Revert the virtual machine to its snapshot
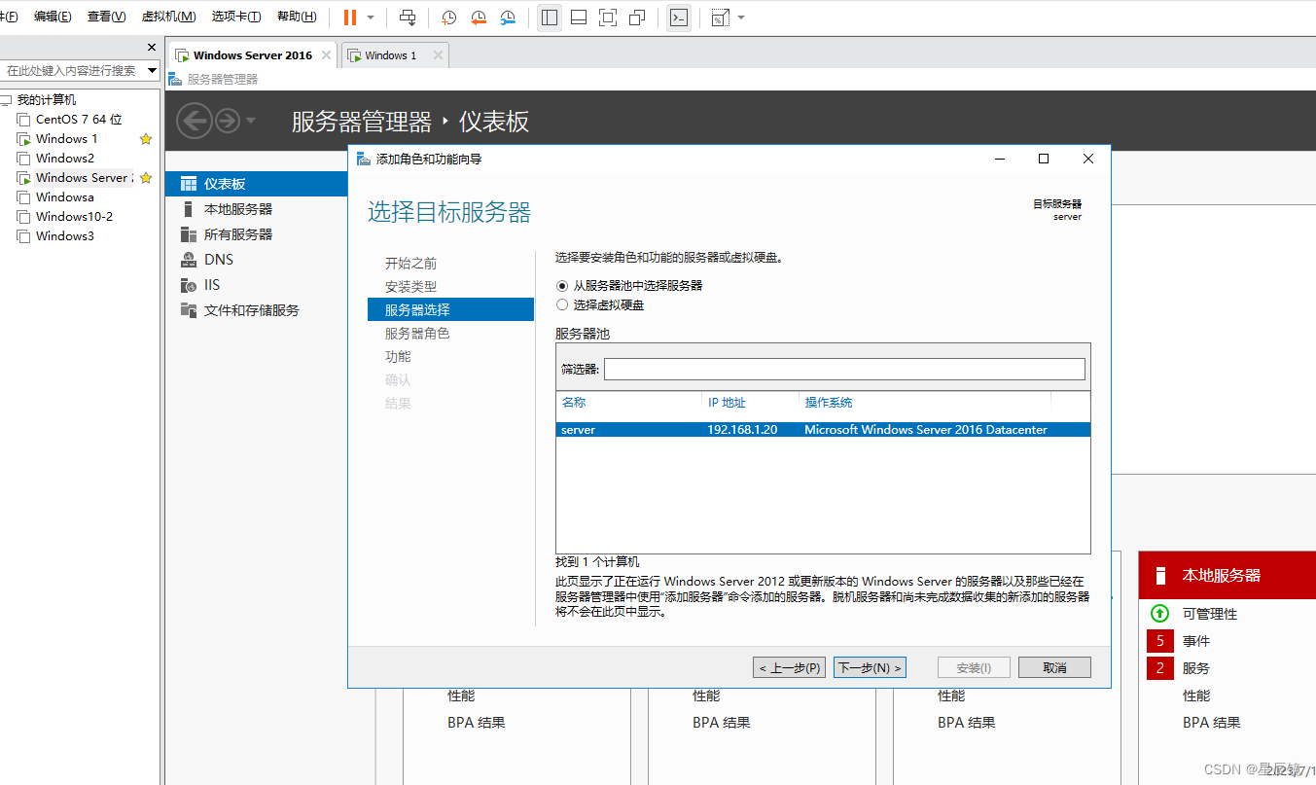The image size is (1316, 785). (476, 17)
